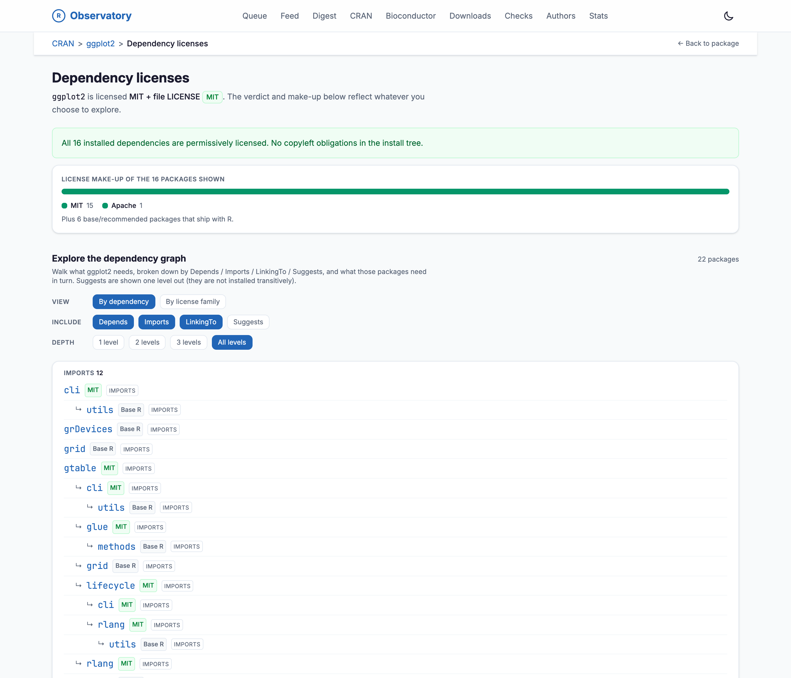Open the Authors nav item
The image size is (791, 678).
coord(560,16)
